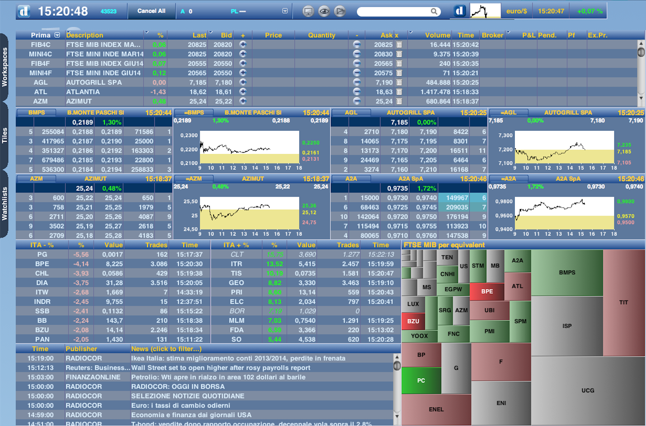The width and height of the screenshot is (646, 426).
Task: Click the Directa logo next to mini chart
Action: click(459, 11)
